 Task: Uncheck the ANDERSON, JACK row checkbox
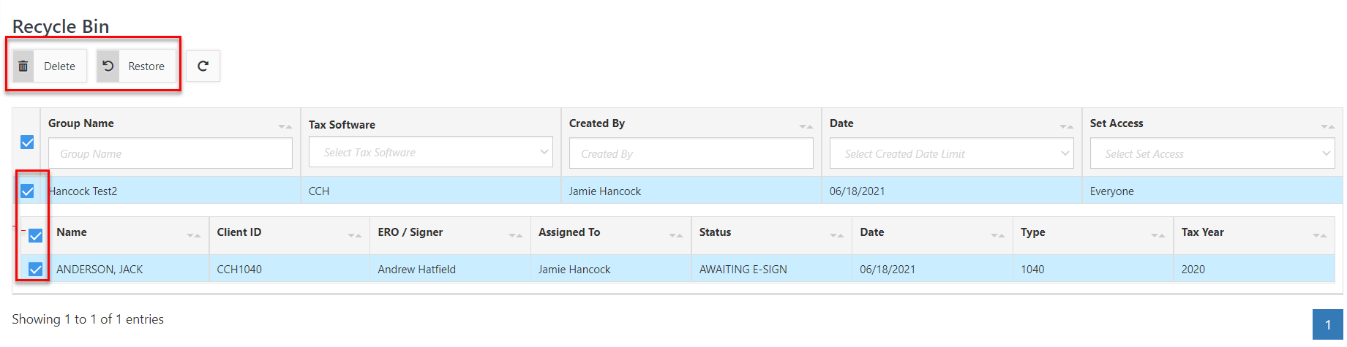(x=35, y=270)
